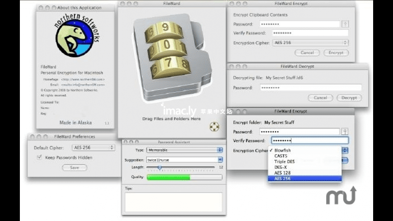This screenshot has height=221, width=393.
Task: Open help via the lifebuoy icon
Action: (x=214, y=127)
